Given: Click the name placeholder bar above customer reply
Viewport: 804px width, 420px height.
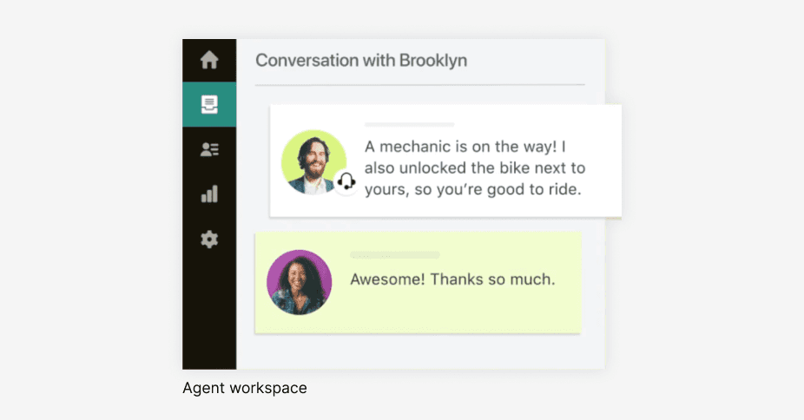Looking at the screenshot, I should 395,255.
